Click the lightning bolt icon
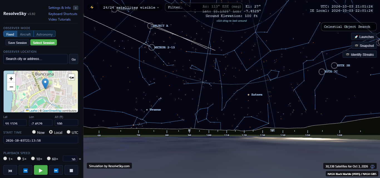 click(92, 7)
